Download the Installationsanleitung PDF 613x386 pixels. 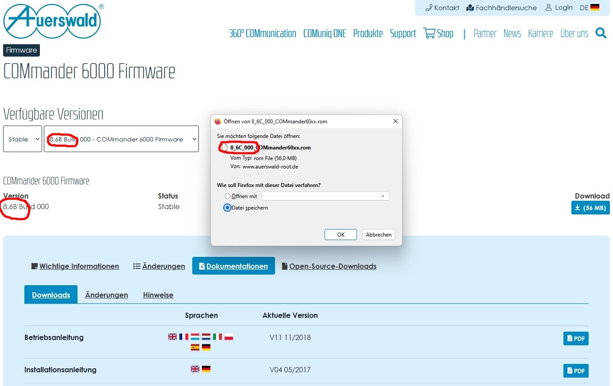(575, 371)
